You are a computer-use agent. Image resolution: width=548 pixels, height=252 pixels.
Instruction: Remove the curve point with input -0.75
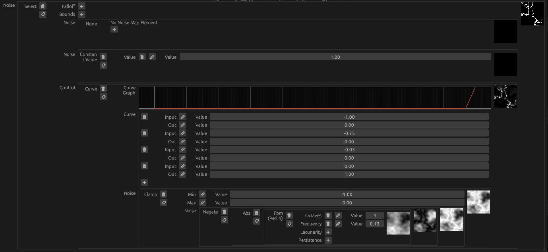pyautogui.click(x=145, y=133)
